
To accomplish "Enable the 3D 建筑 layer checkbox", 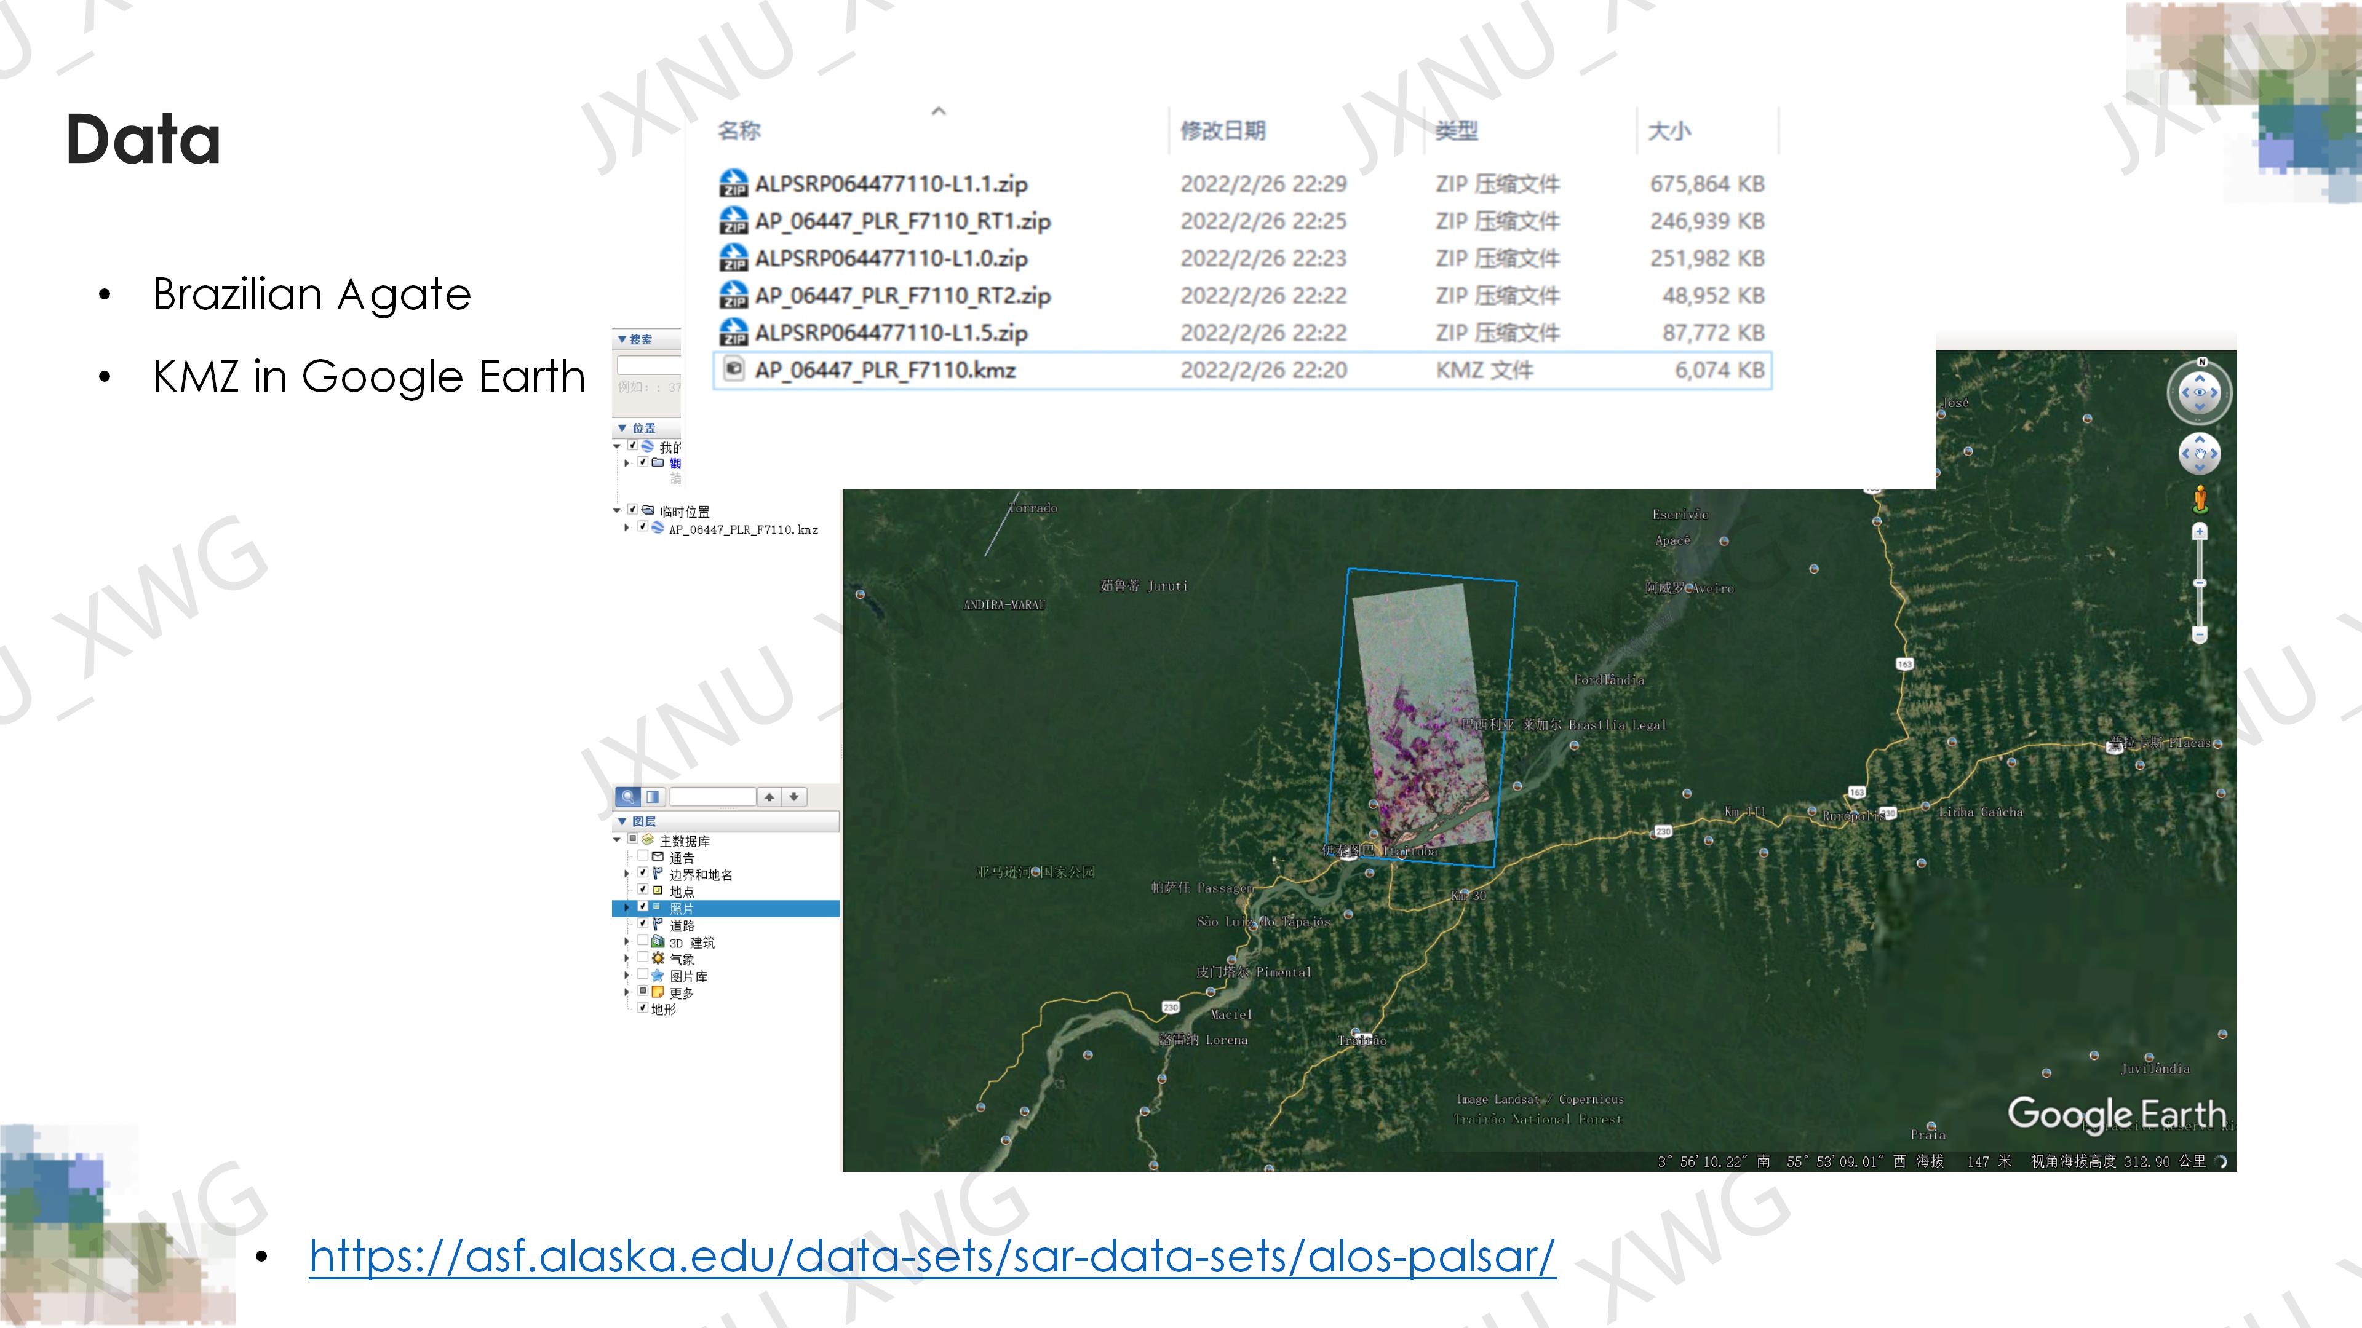I will [x=643, y=940].
